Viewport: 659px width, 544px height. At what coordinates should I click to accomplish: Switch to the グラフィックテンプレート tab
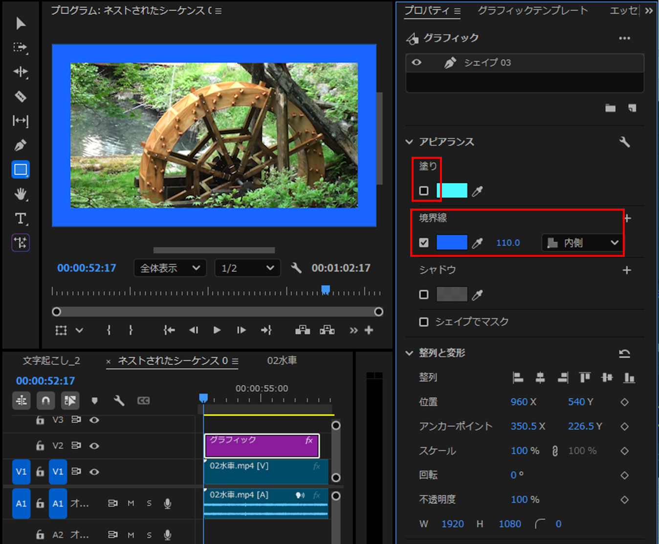(x=532, y=10)
